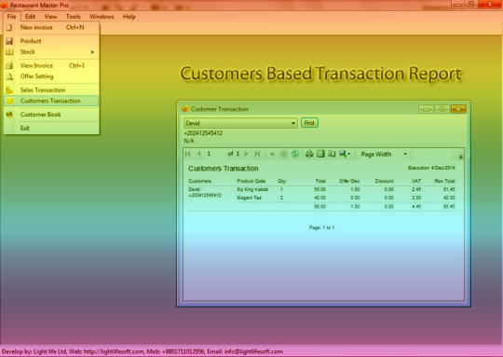Click the Product floppy disk icon
Image resolution: width=503 pixels, height=357 pixels.
click(9, 41)
